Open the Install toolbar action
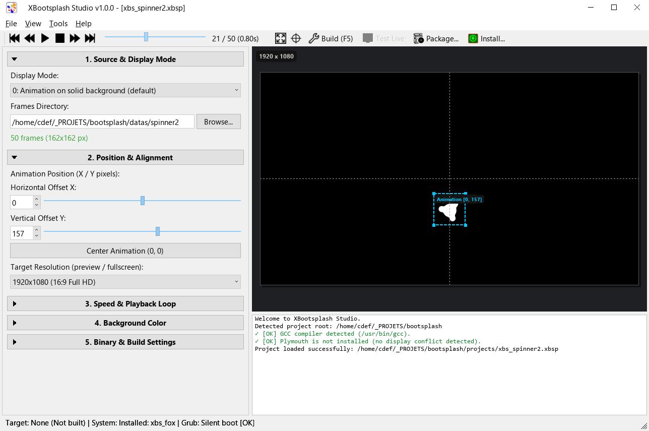The image size is (649, 431). 486,38
